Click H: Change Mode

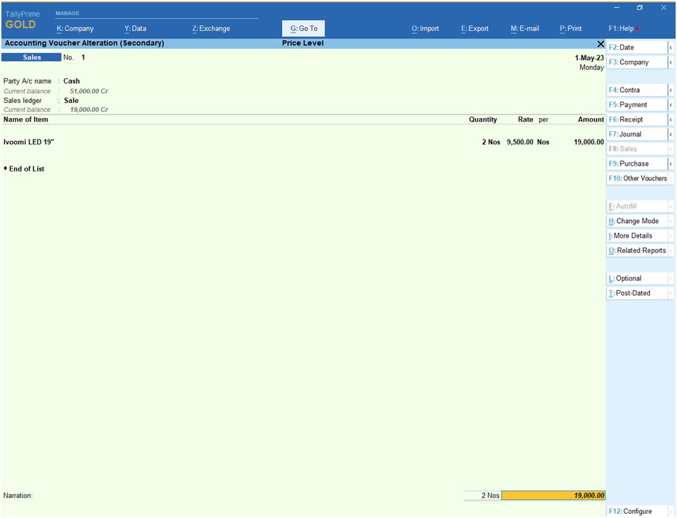(x=638, y=221)
